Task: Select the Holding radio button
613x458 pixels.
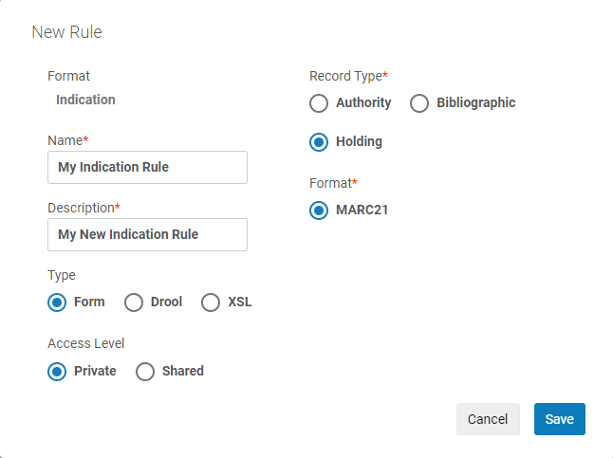Action: pyautogui.click(x=320, y=142)
